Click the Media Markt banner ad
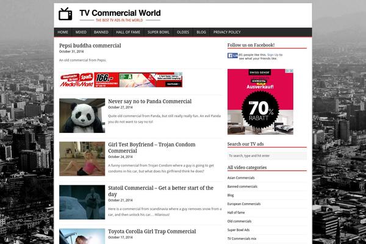The image size is (366, 244). tap(121, 80)
